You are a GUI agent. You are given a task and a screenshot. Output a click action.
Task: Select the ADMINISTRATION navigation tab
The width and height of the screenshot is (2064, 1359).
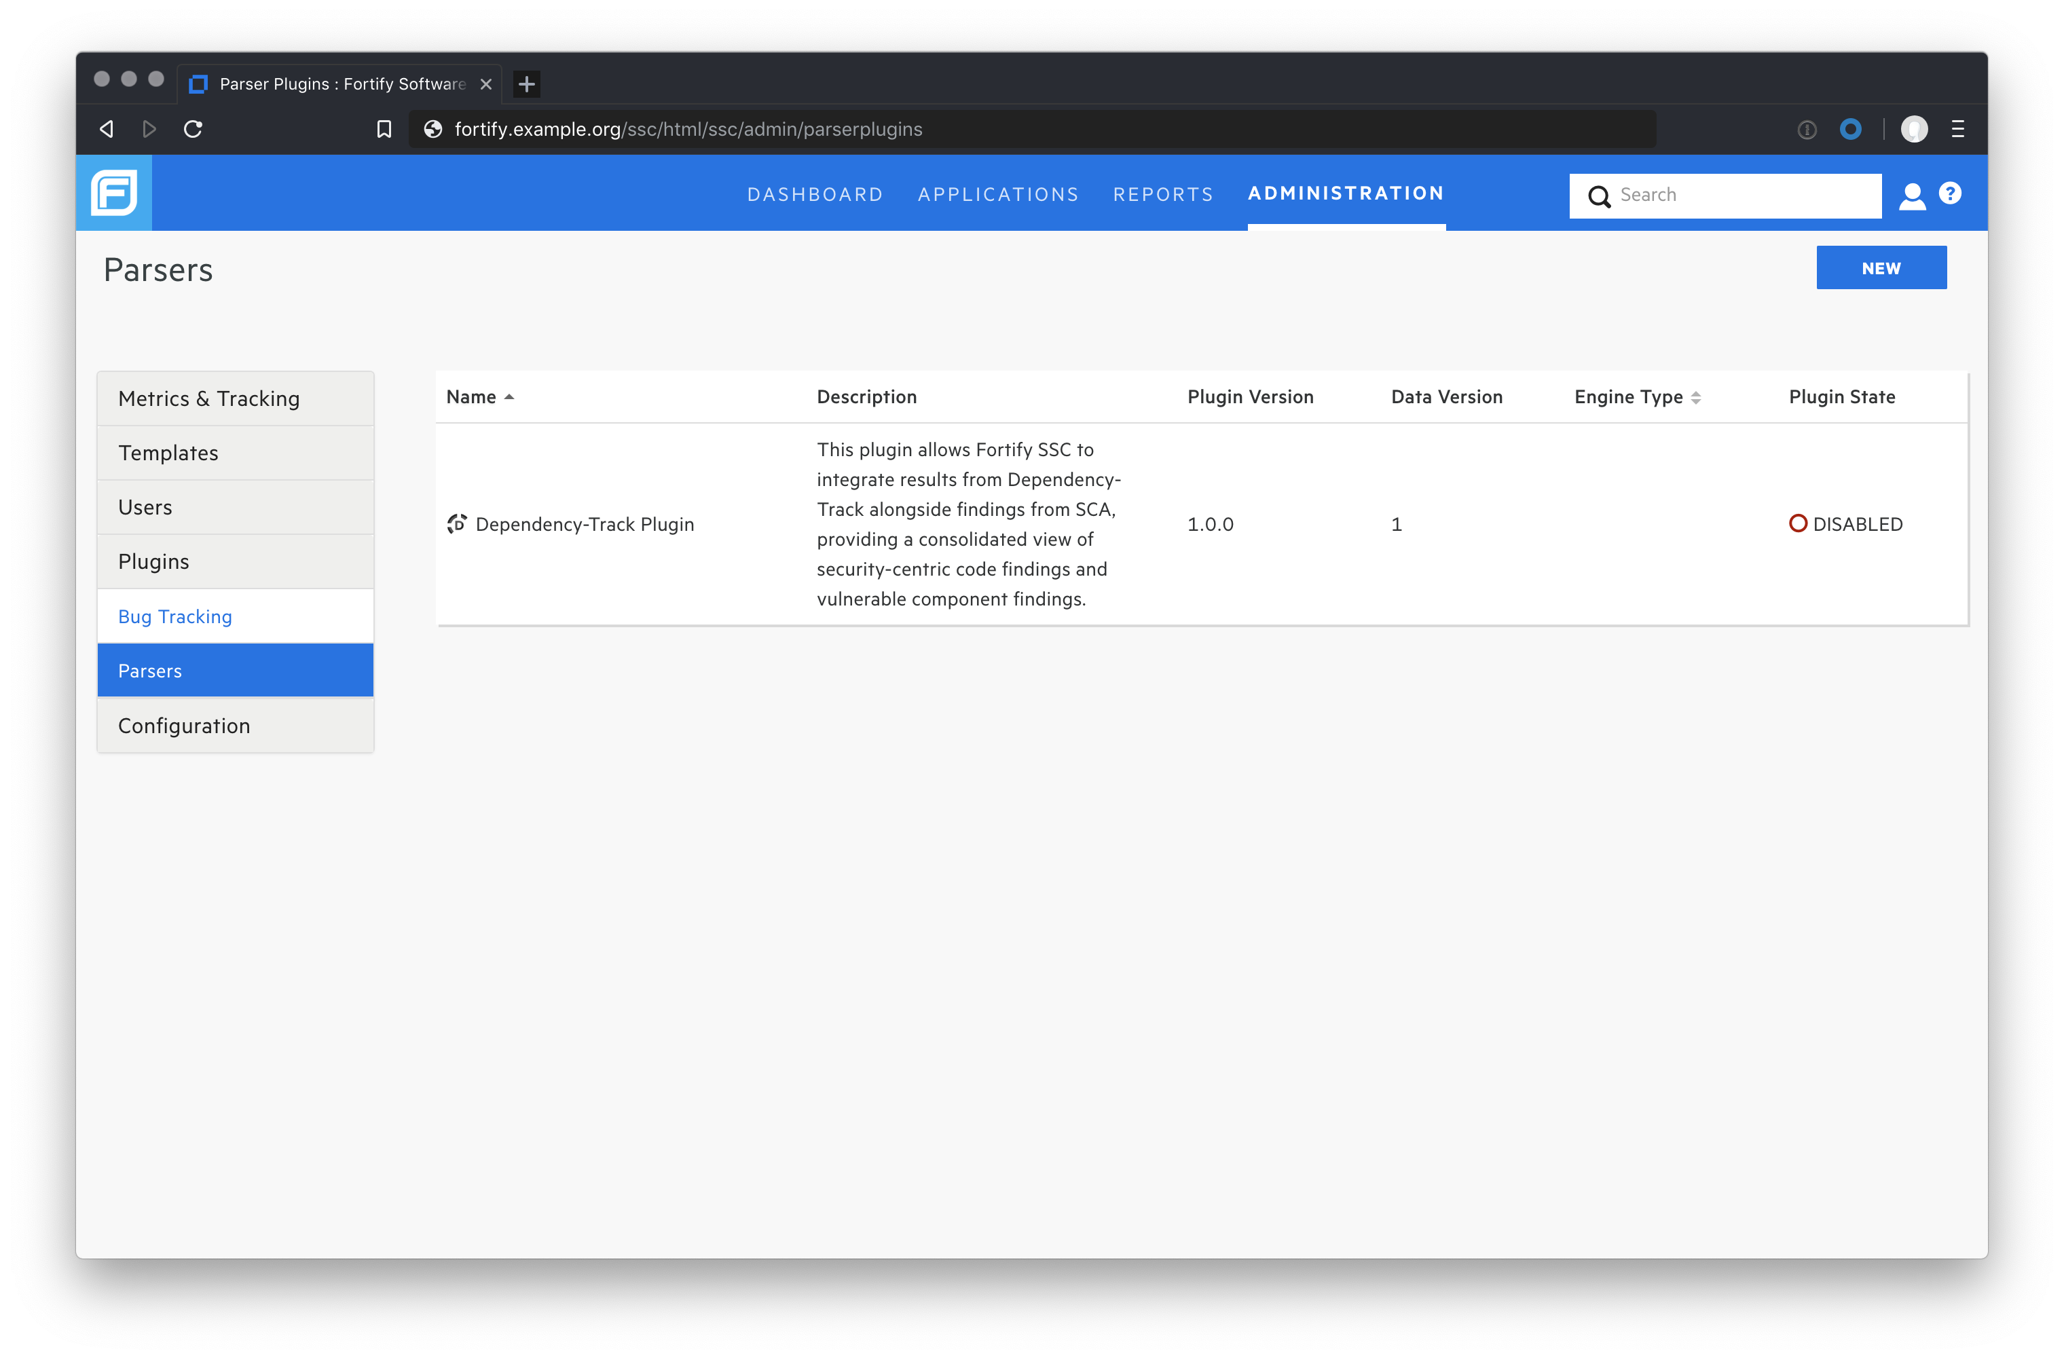(1344, 193)
